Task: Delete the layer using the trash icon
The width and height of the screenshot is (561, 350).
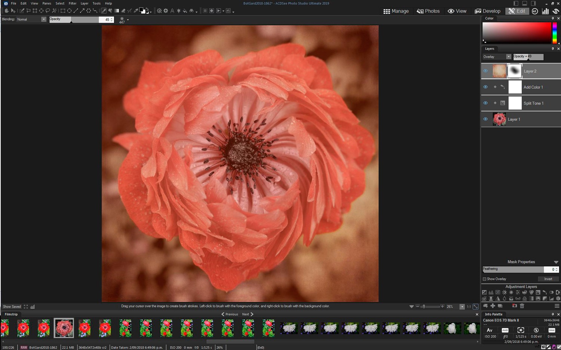Action: [522, 306]
